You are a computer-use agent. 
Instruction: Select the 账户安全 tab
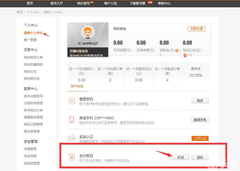[x=77, y=86]
